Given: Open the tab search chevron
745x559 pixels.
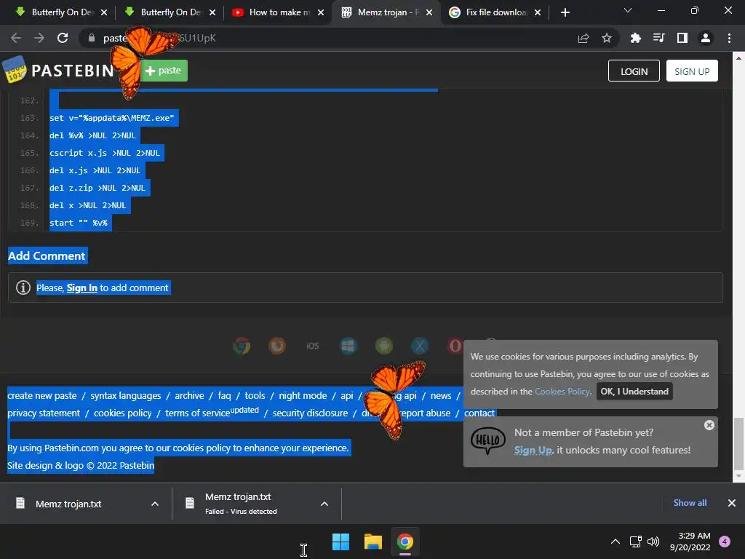Looking at the screenshot, I should 628,10.
